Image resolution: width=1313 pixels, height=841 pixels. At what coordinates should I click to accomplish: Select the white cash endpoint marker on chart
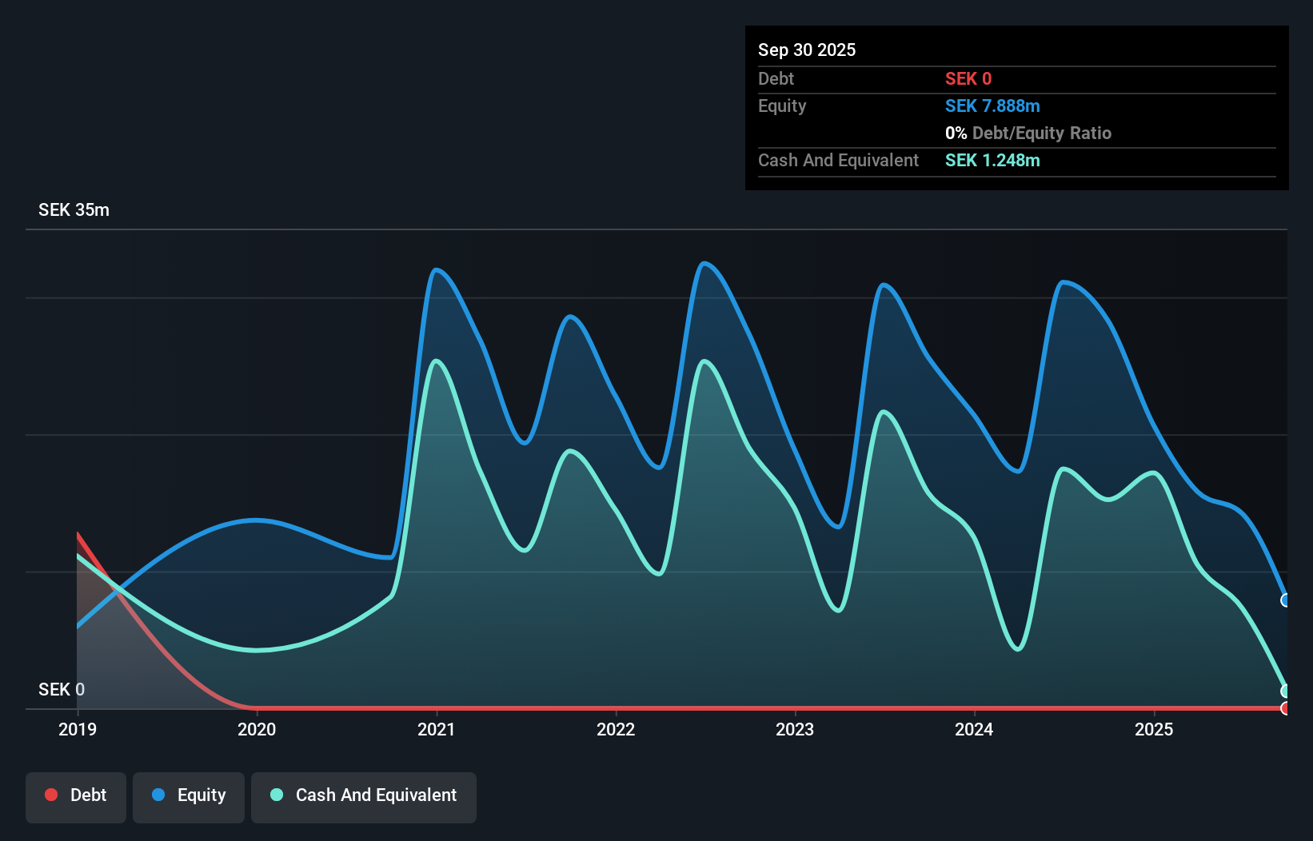pos(1286,689)
